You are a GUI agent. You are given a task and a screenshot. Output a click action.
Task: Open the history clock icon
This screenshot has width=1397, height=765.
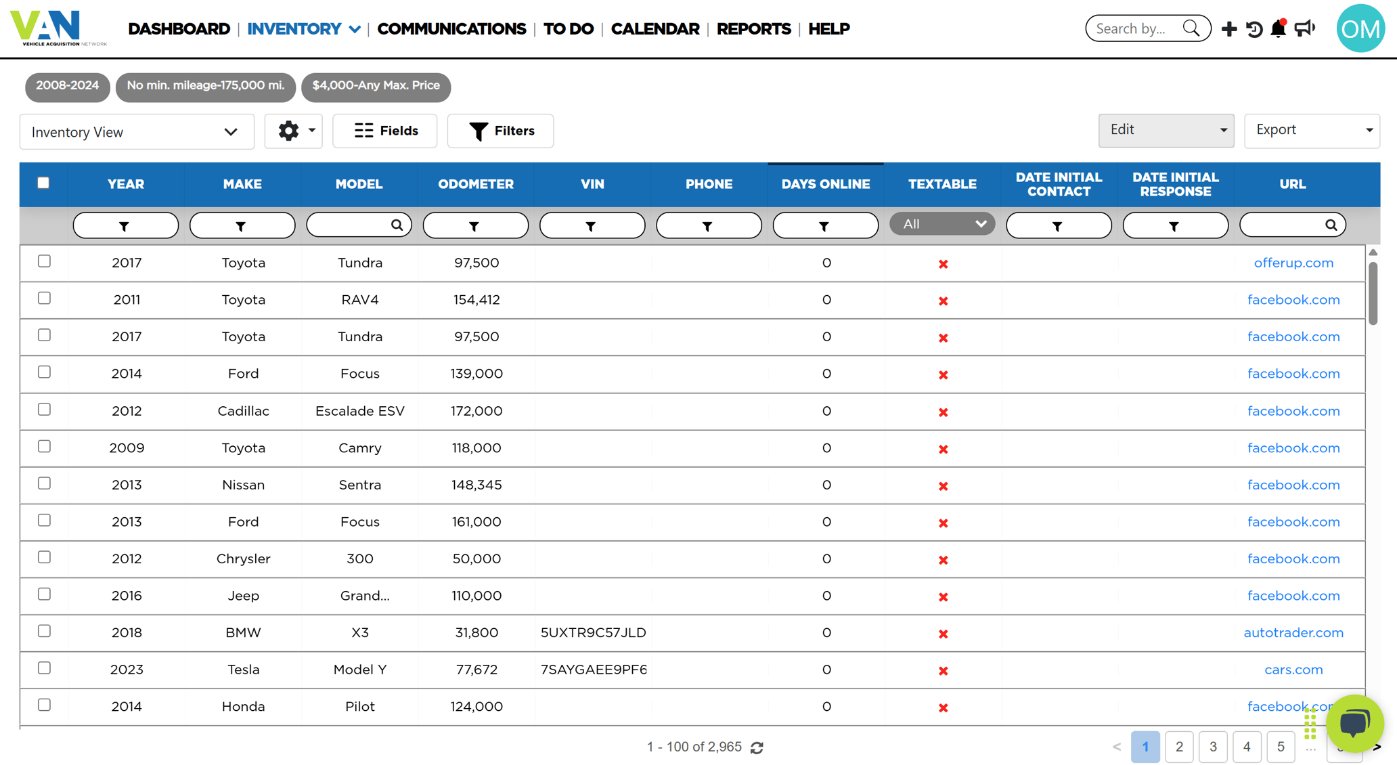[x=1254, y=29]
